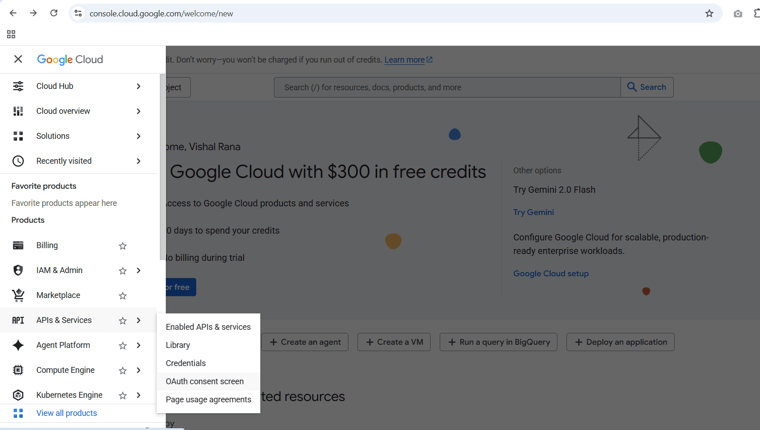The image size is (760, 430).
Task: Click the Create a VM button
Action: pos(394,342)
